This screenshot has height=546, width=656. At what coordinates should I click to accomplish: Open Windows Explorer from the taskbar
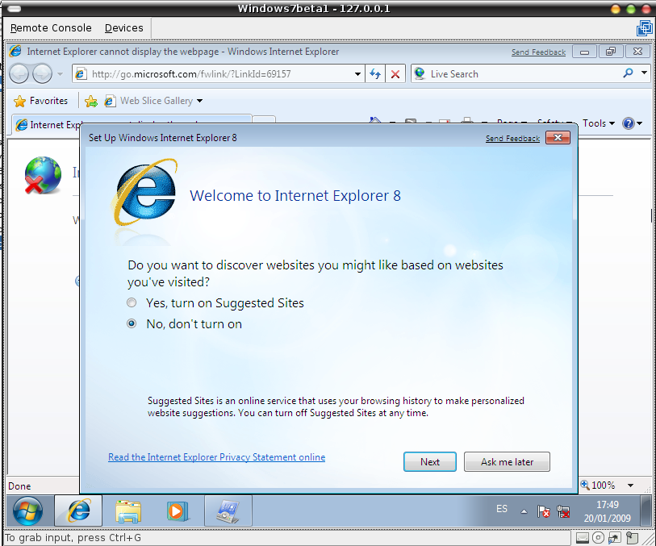[x=128, y=511]
